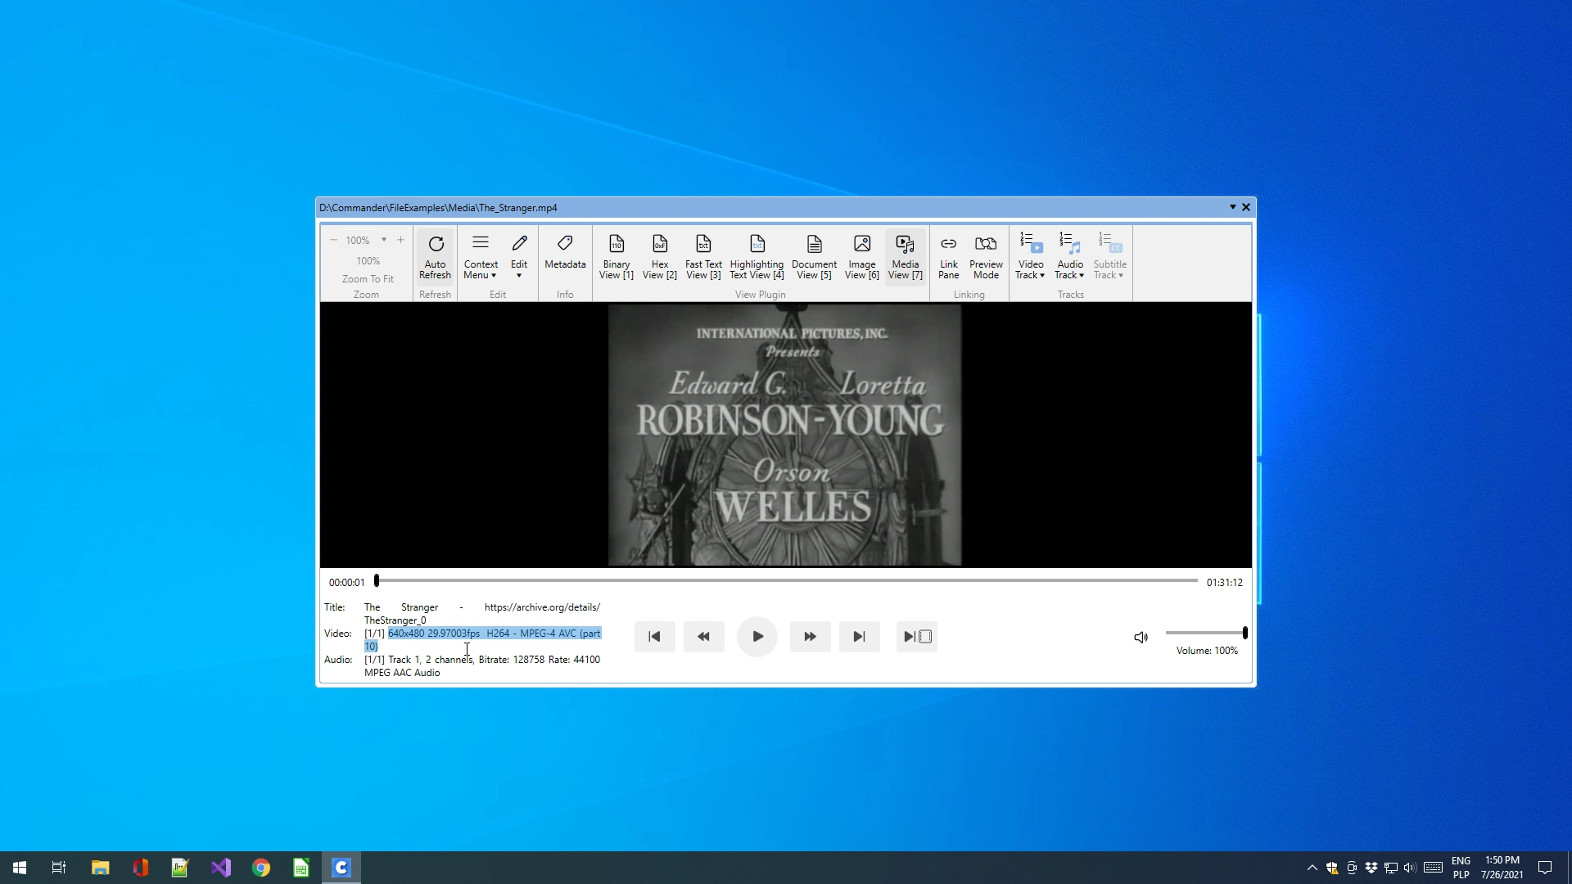Adjust the volume slider handle

[1244, 633]
